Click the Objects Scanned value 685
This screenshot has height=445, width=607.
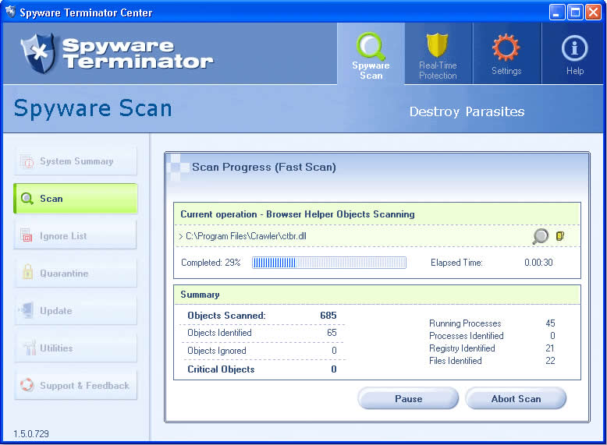328,316
